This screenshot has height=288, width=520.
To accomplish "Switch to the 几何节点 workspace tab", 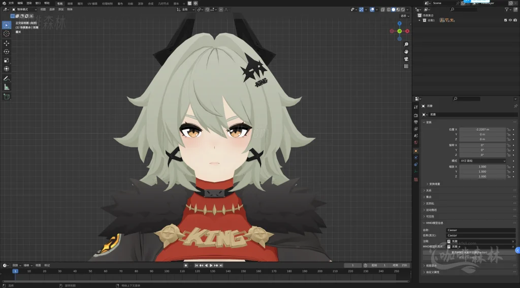I will point(163,4).
